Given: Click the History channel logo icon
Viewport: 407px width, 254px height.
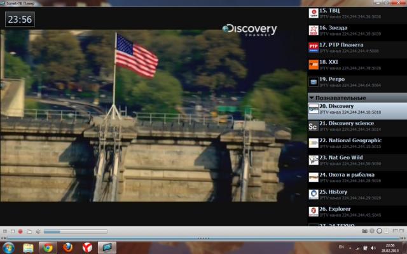Looking at the screenshot, I should pyautogui.click(x=314, y=194).
